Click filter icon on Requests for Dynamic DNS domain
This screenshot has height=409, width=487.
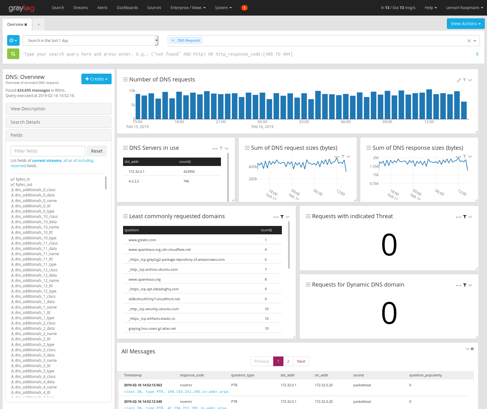465,285
